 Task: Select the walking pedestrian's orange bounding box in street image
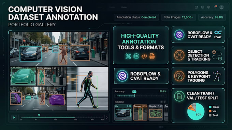click(63, 55)
